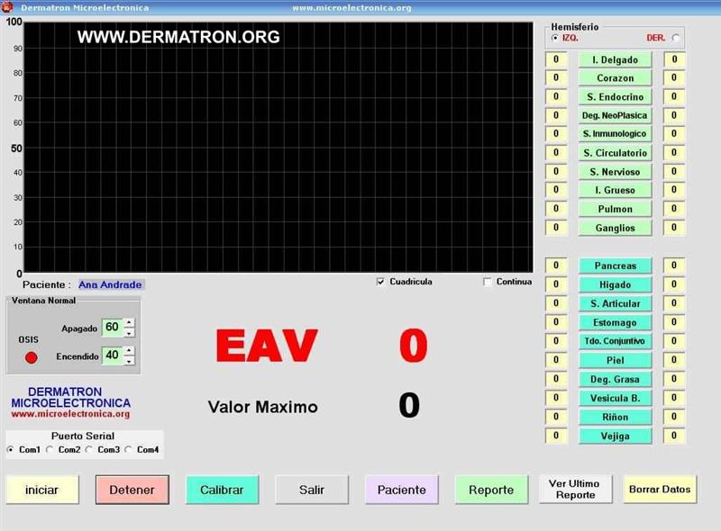Viewport: 721px width, 531px height.
Task: Select the I. Grueso button
Action: pos(616,190)
